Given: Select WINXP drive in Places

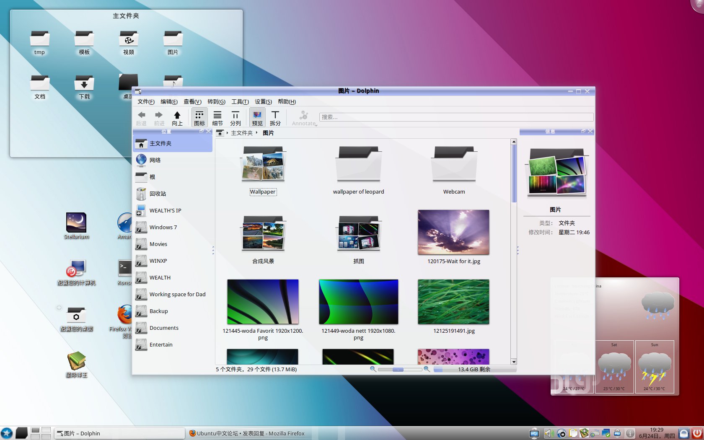Looking at the screenshot, I should 173,261.
